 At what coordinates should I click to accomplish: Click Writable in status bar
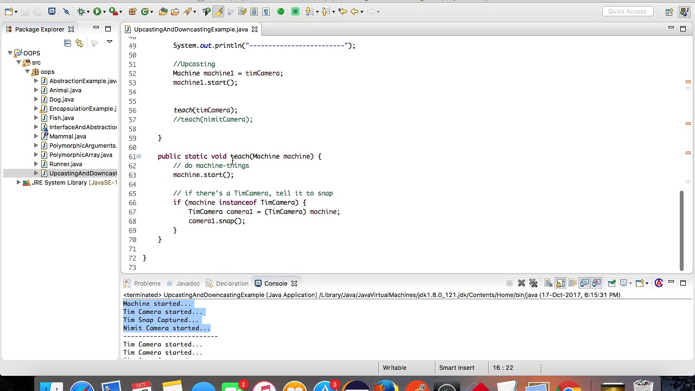pos(394,368)
